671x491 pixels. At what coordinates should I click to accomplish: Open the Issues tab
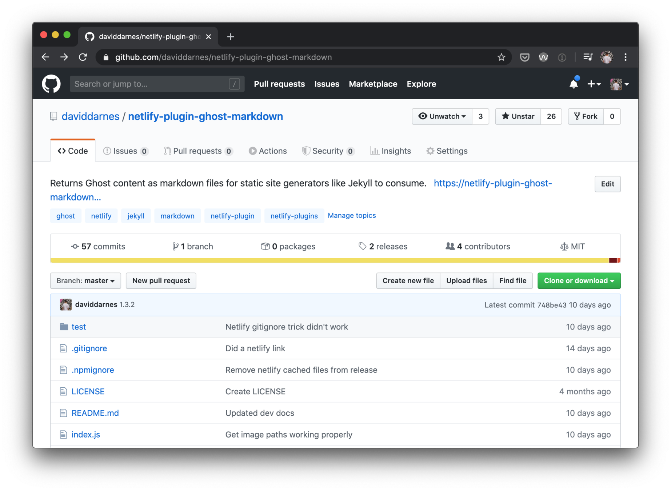(x=125, y=151)
